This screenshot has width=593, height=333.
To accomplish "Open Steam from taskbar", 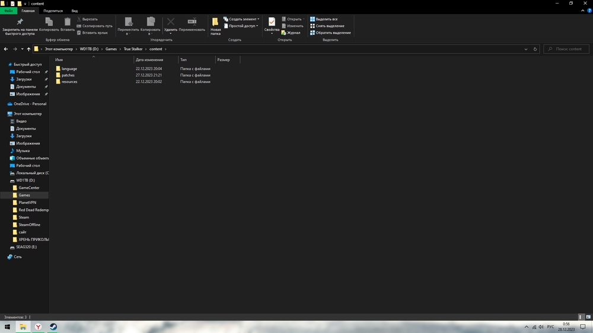I will (x=53, y=327).
